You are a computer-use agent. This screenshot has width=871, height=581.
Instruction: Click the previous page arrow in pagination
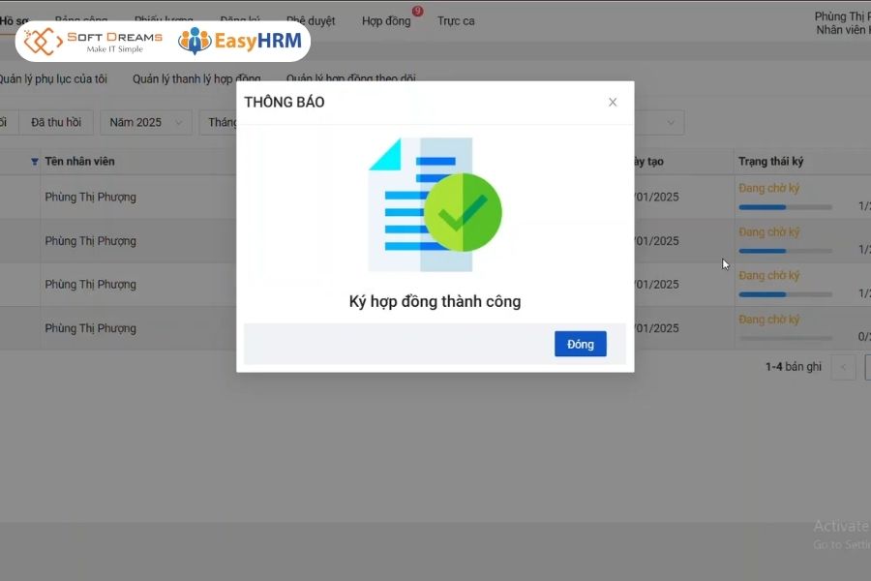844,367
